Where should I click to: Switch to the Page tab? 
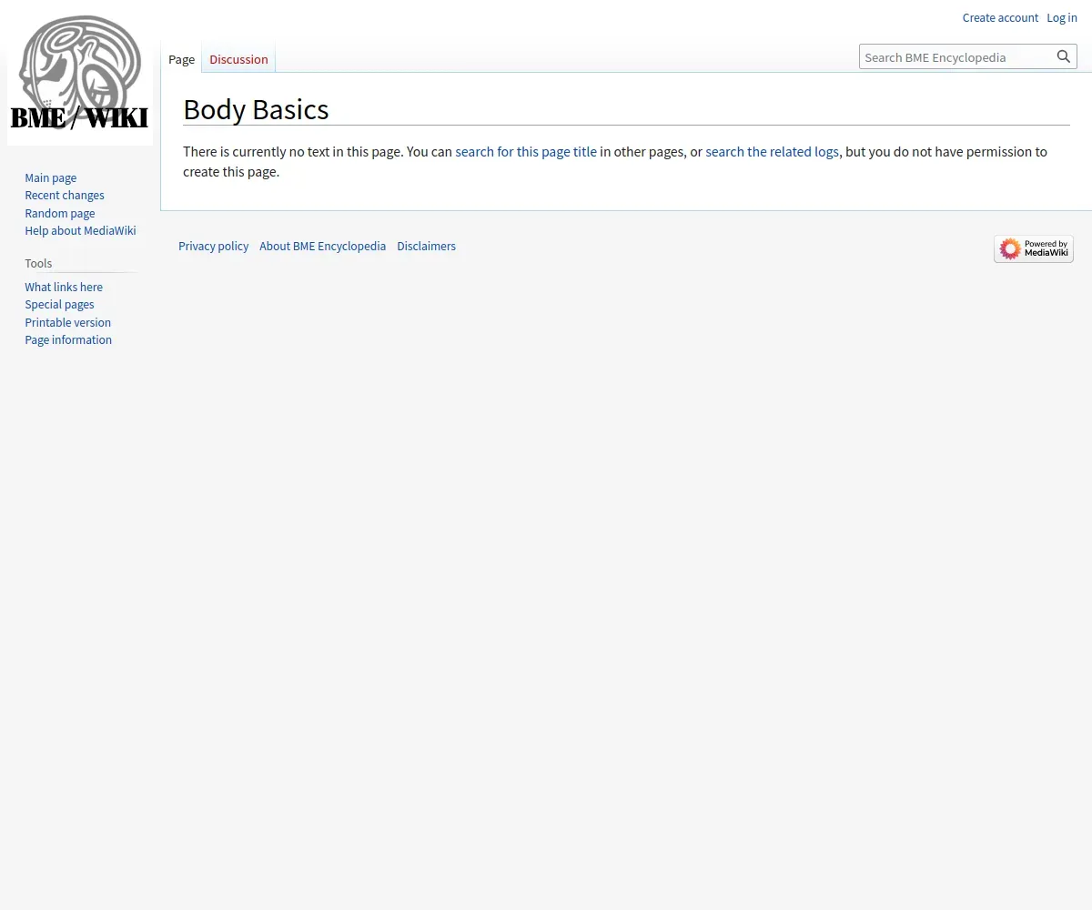click(181, 59)
